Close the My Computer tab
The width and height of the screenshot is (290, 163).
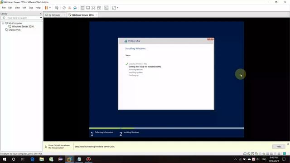(64, 15)
